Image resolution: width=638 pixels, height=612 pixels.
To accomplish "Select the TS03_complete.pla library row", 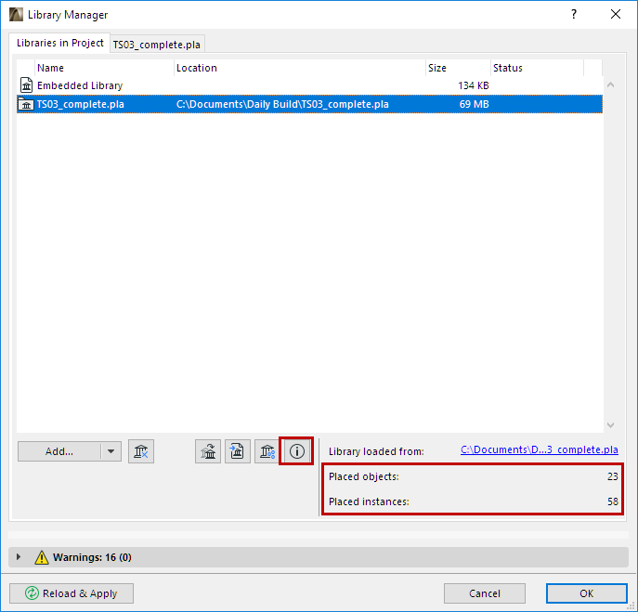I will 309,104.
